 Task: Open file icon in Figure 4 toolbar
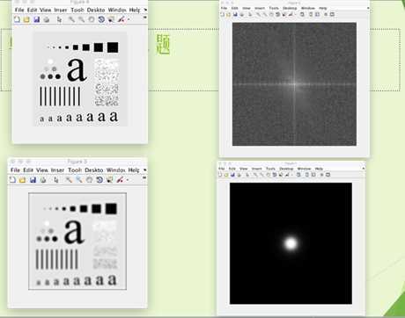[x=26, y=19]
